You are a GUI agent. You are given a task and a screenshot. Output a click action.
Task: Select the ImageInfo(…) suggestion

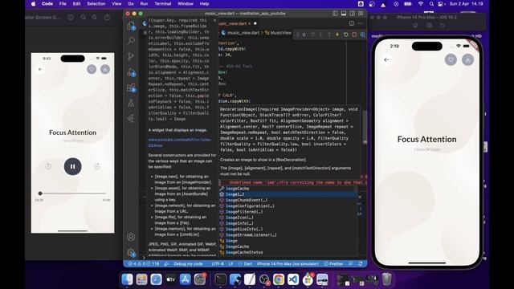(288, 223)
